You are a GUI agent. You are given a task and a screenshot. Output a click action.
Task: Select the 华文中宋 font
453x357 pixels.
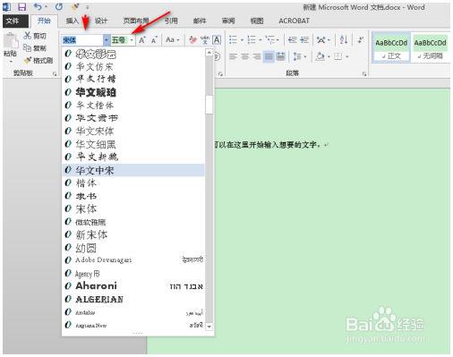[x=133, y=170]
